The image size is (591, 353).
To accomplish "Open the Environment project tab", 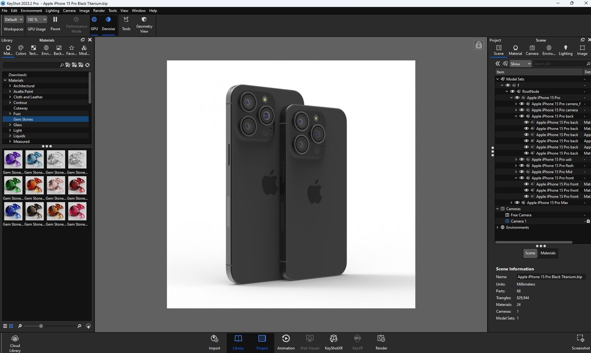I will [x=549, y=50].
